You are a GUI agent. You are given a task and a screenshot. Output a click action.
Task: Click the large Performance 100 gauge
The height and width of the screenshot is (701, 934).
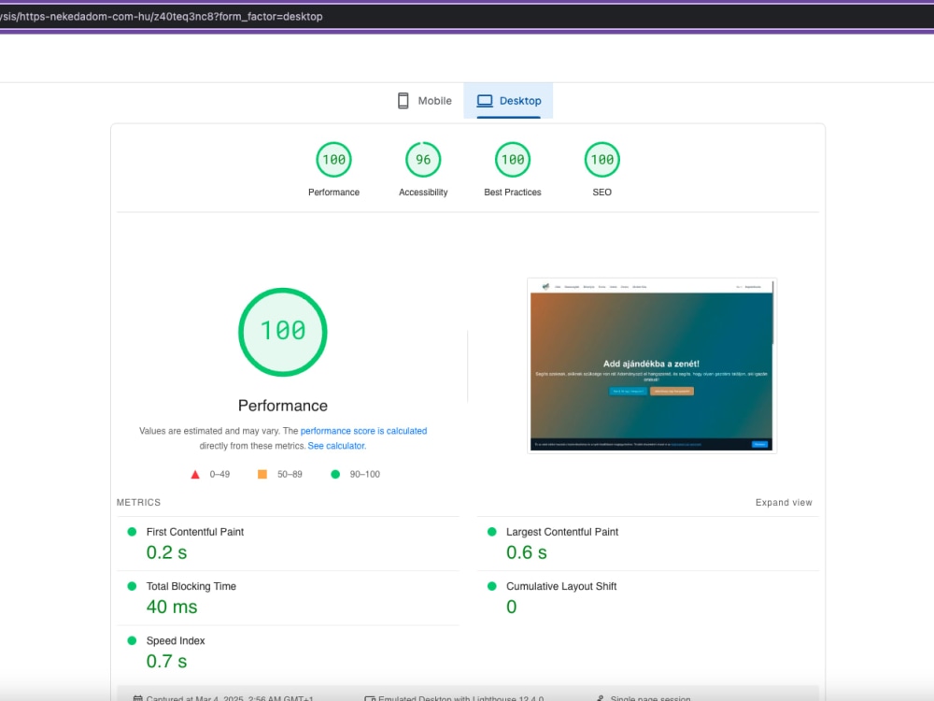283,332
